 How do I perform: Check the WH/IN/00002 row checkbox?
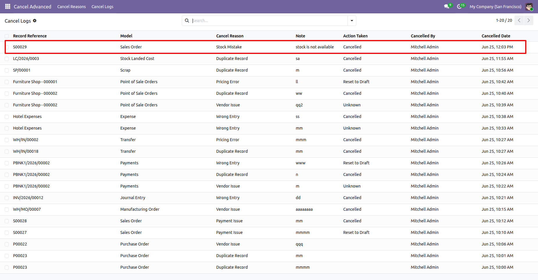[x=7, y=140]
